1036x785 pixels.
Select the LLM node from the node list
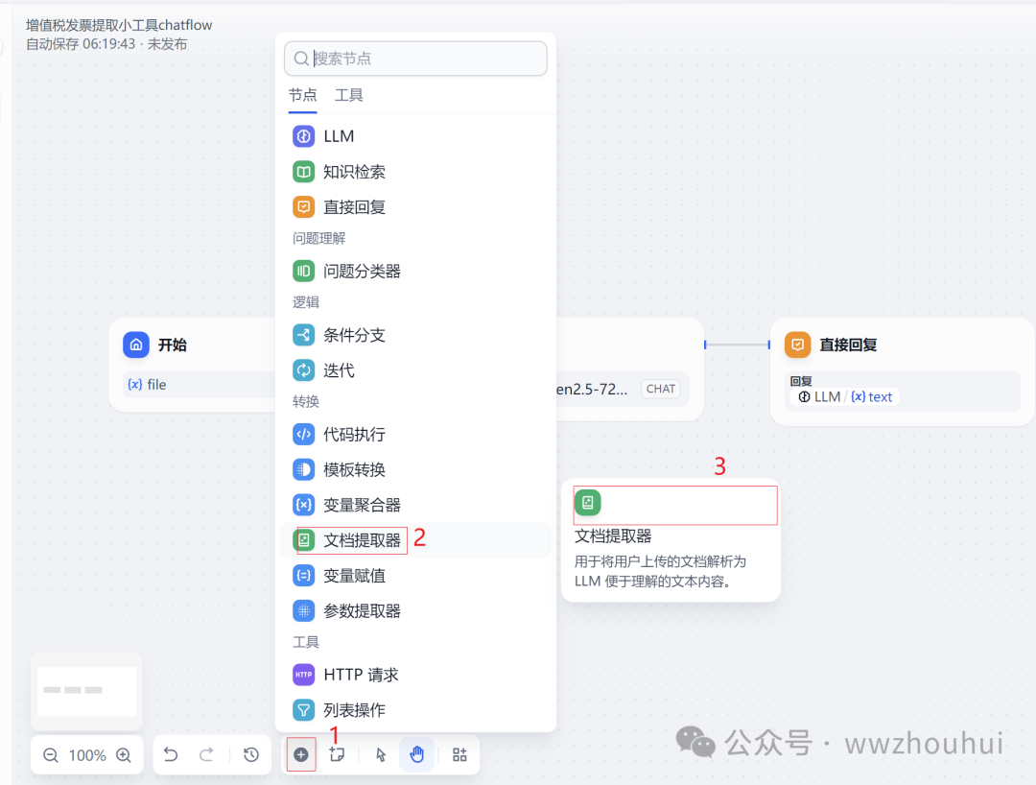click(x=341, y=136)
